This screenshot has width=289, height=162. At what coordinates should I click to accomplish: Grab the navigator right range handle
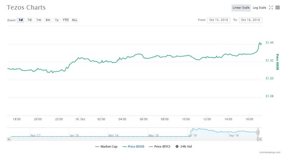pos(258,132)
